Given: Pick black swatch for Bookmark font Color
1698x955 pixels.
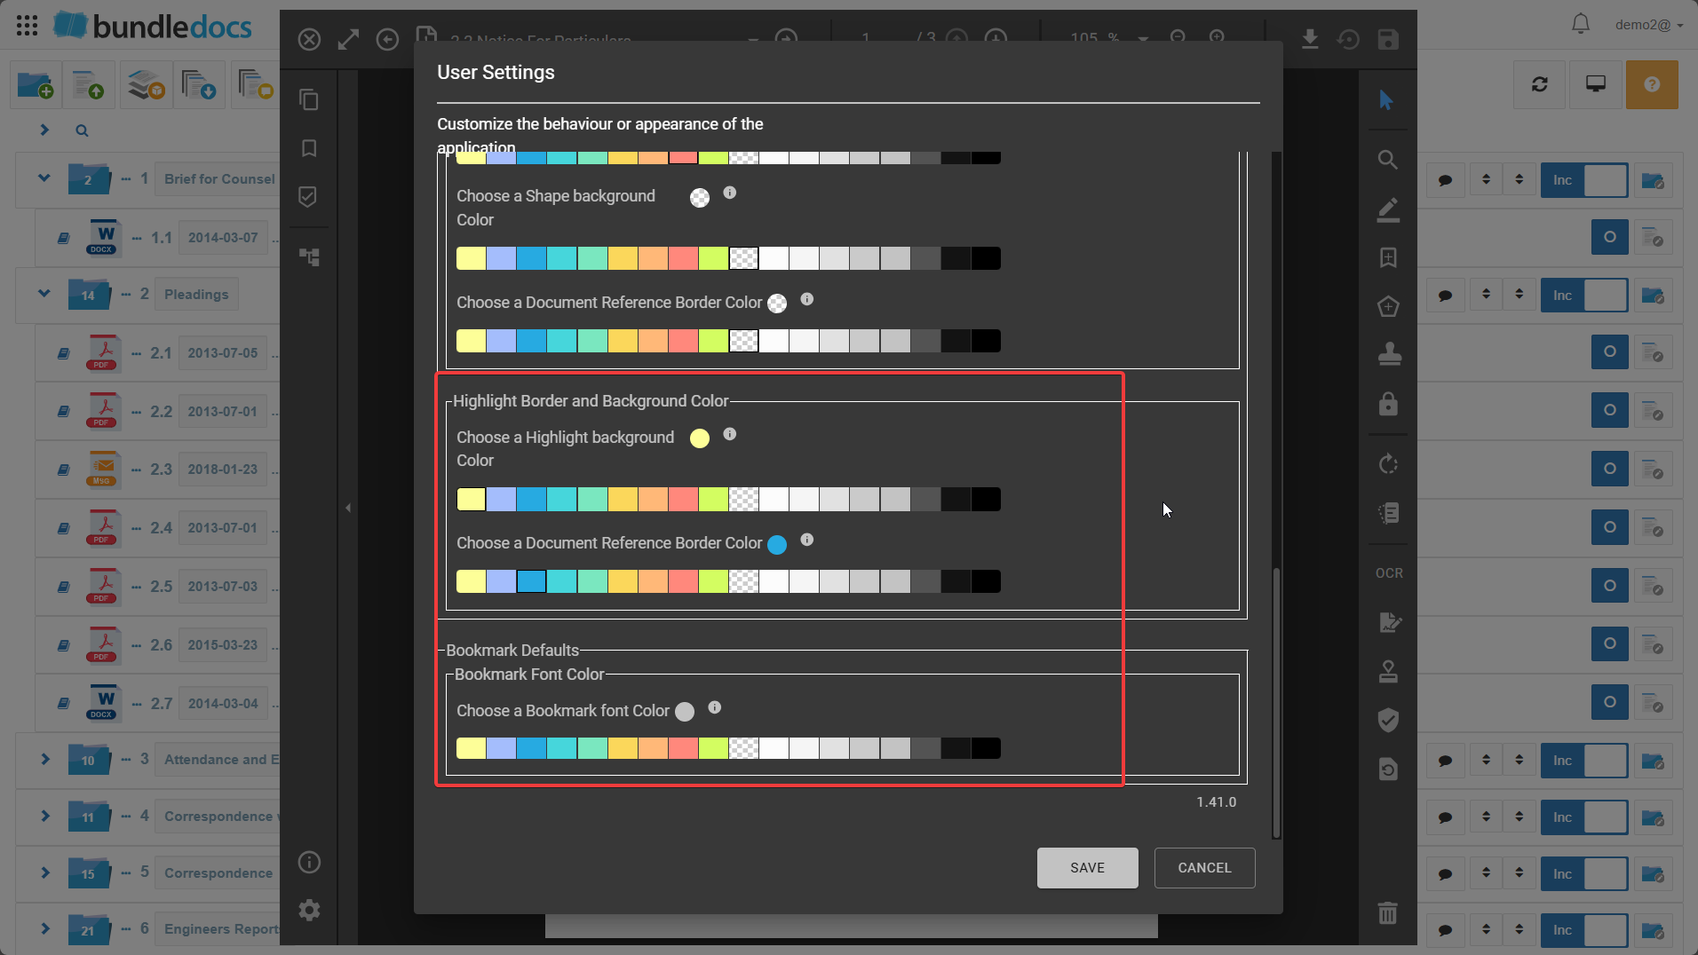Looking at the screenshot, I should click(986, 748).
